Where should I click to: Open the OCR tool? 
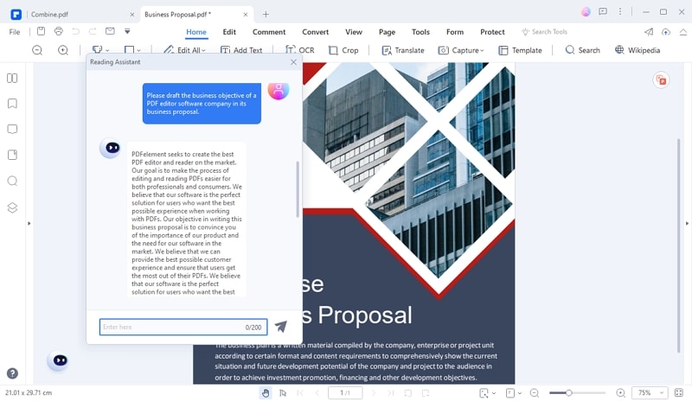coord(299,50)
